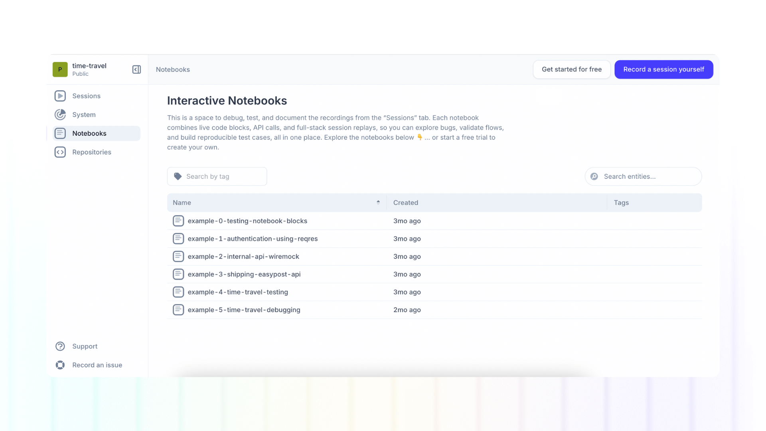The width and height of the screenshot is (766, 431).
Task: Collapse the sidebar with the chevron button
Action: coord(136,69)
